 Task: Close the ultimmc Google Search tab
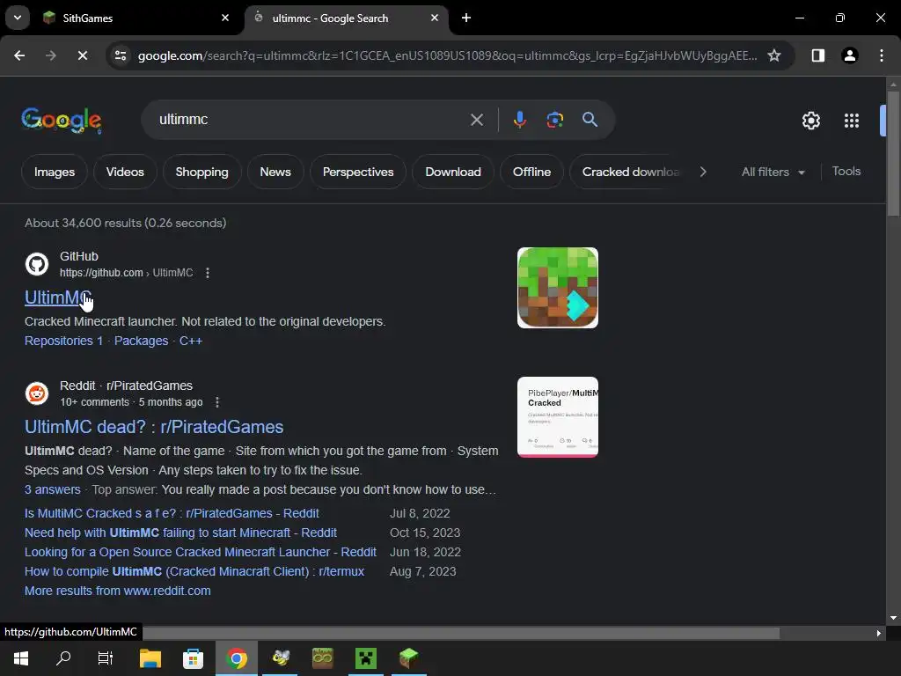click(435, 18)
